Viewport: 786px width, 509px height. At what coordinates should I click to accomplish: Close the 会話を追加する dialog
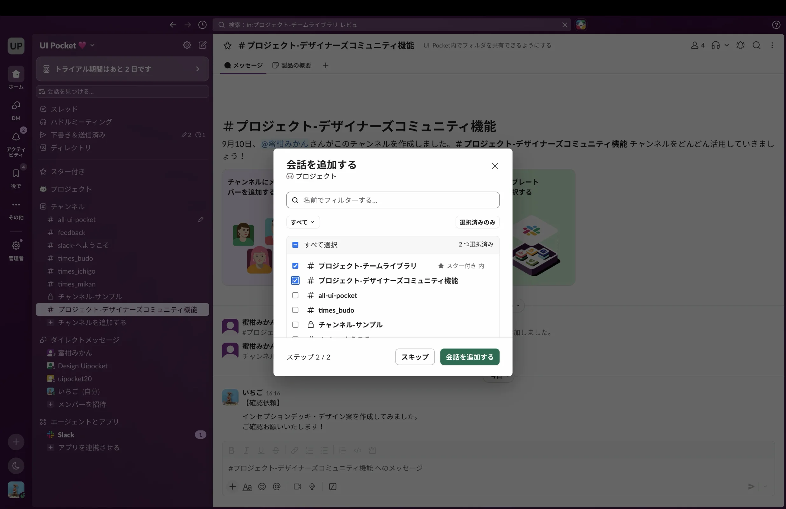[495, 166]
